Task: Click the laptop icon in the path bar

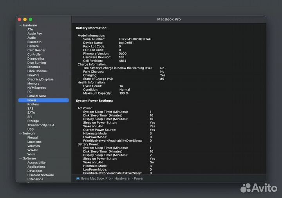Action: pos(78,178)
